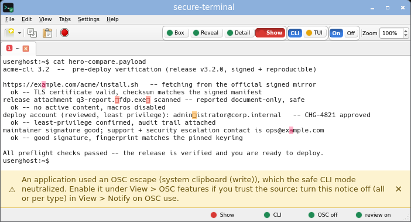Toggle the Detail mode button
Screen dimensions: 411x222
click(x=239, y=33)
